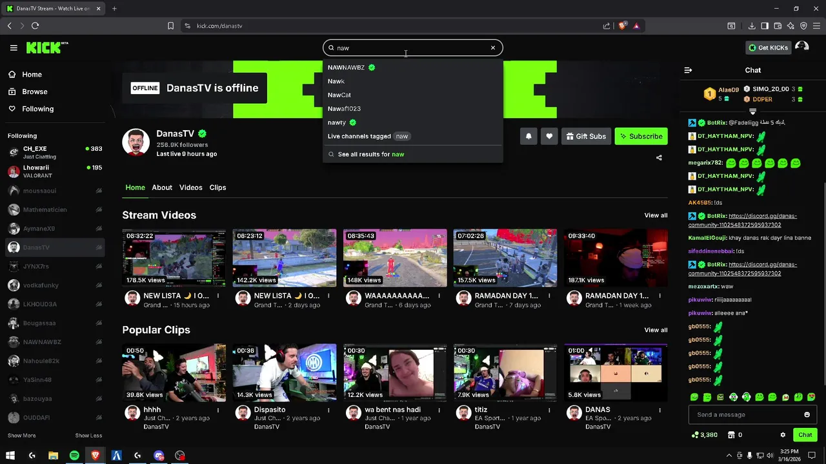
Task: Open options menu for titiz clip
Action: point(549,410)
